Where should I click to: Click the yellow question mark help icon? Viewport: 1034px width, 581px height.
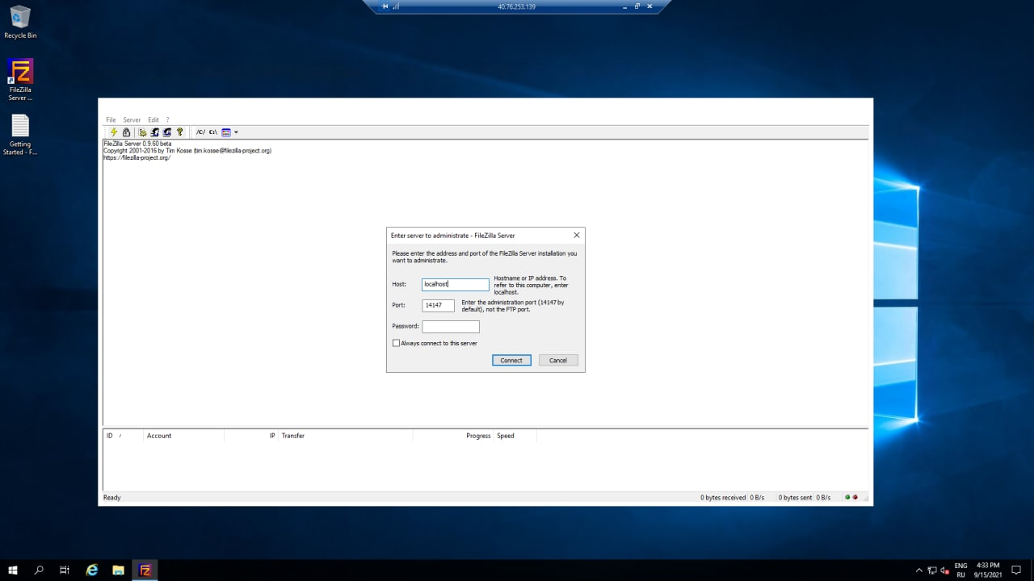coord(179,132)
